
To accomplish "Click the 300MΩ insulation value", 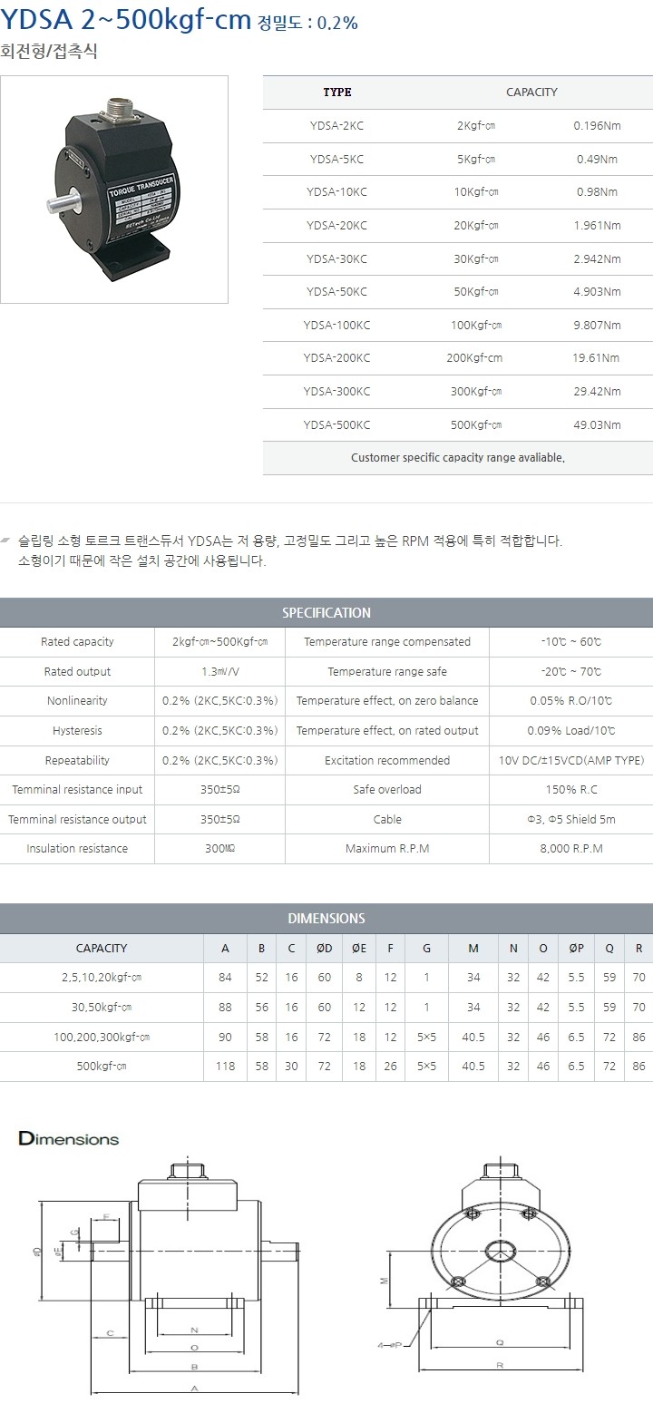I will coord(219,849).
